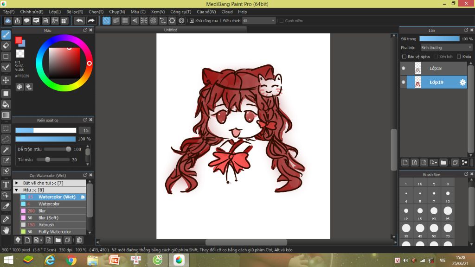The height and width of the screenshot is (267, 475).
Task: Hide layer Lớp18 visibility dot
Action: [x=403, y=68]
